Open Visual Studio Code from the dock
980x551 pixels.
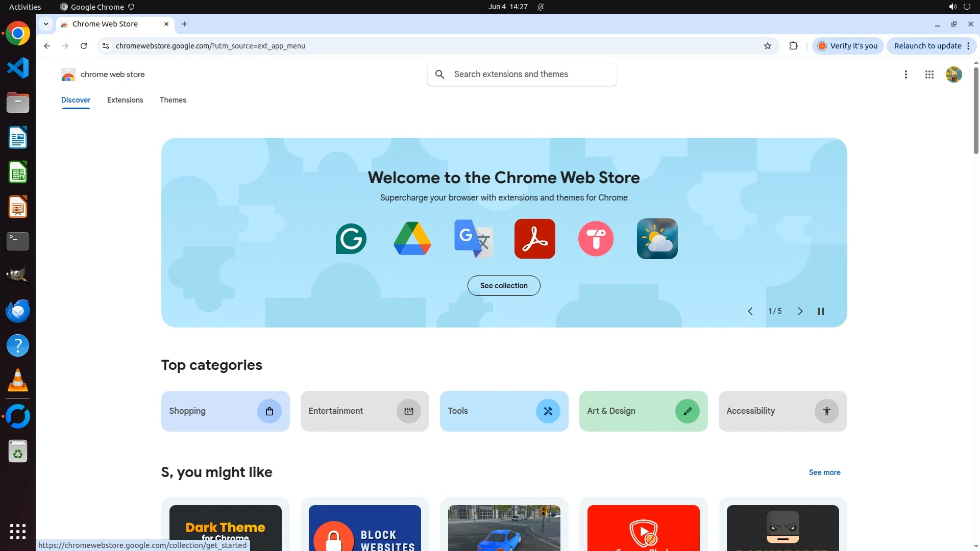click(x=18, y=68)
